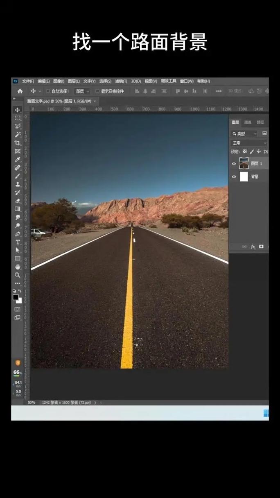280x498 pixels.
Task: Hide 图层 1 using its eye icon
Action: tap(234, 163)
